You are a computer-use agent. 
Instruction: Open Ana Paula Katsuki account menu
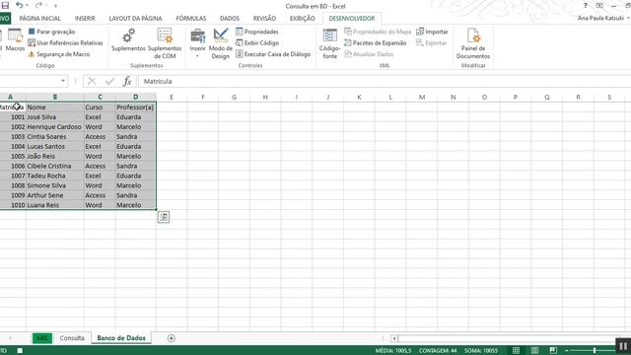(603, 18)
